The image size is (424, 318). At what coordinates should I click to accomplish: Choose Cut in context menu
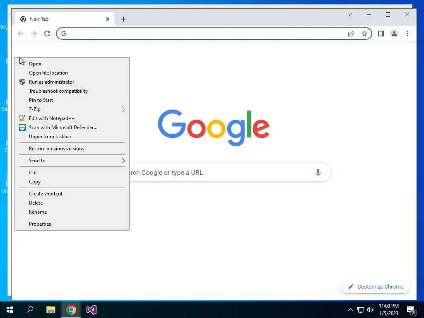tap(72, 173)
